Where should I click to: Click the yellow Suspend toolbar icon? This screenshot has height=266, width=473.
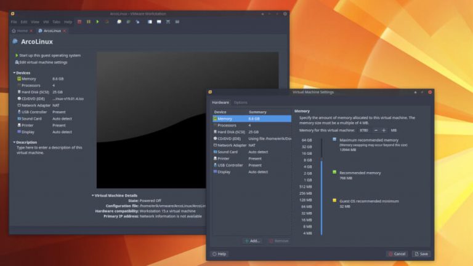point(88,22)
